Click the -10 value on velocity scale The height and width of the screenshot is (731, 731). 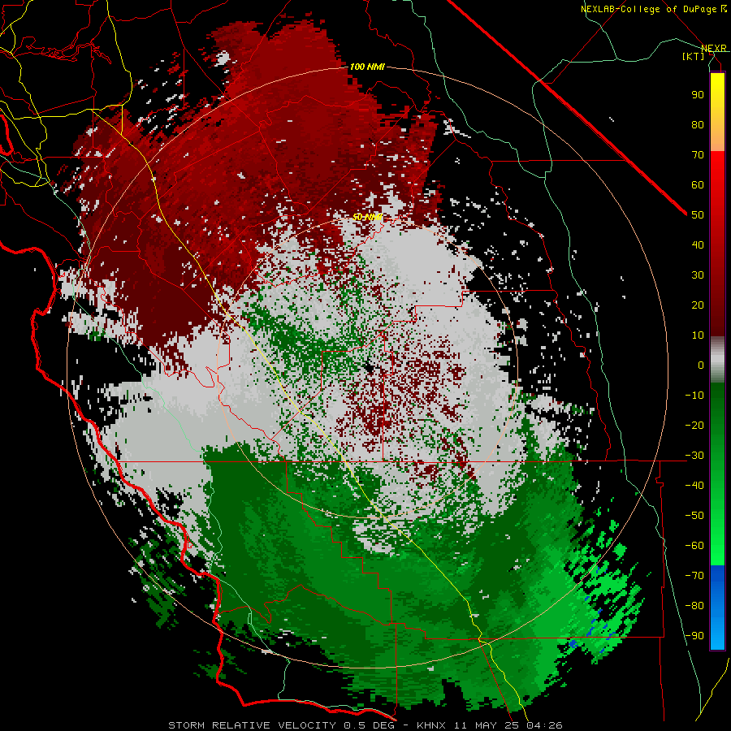click(x=694, y=396)
